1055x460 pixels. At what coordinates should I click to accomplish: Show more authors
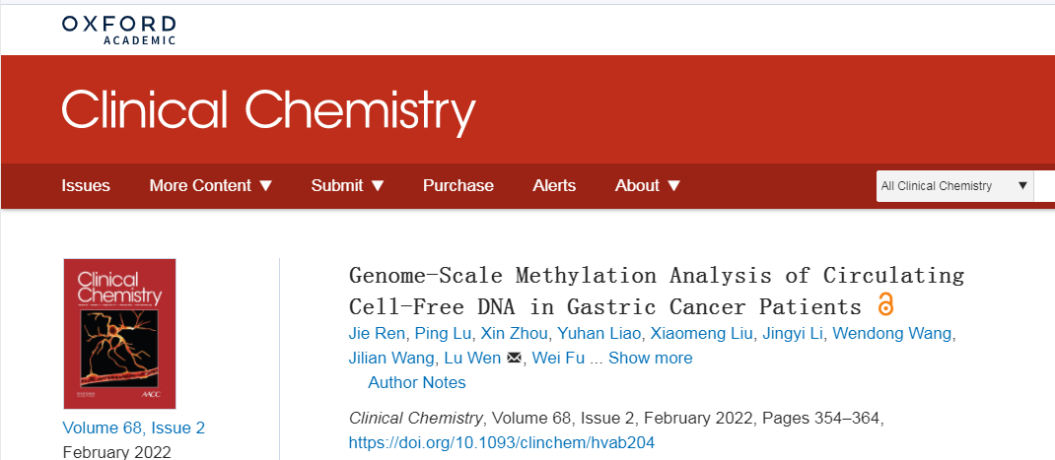click(650, 358)
